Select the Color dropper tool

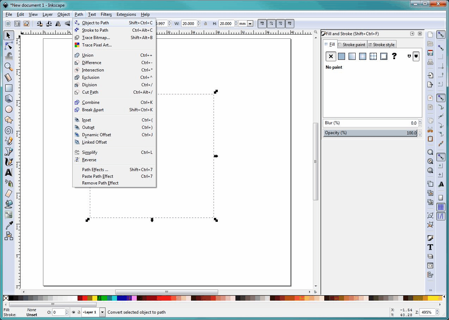(x=9, y=225)
